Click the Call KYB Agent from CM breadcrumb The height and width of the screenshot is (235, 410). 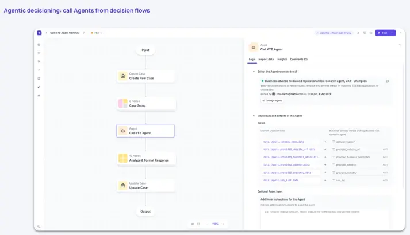(x=64, y=33)
